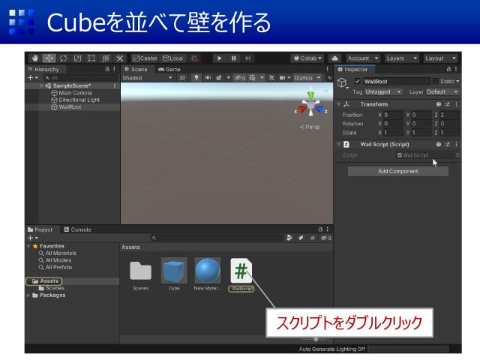Open Transform component help icon
This screenshot has height=360, width=480.
click(439, 104)
